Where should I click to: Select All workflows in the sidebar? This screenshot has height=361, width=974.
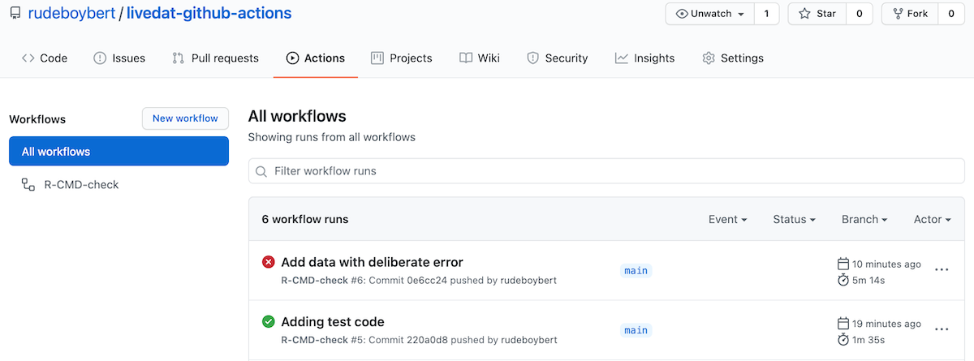pyautogui.click(x=119, y=152)
